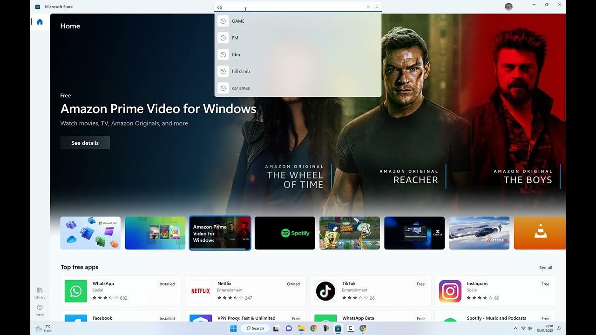
Task: Open the Spotify carousel thumbnail
Action: pos(285,233)
